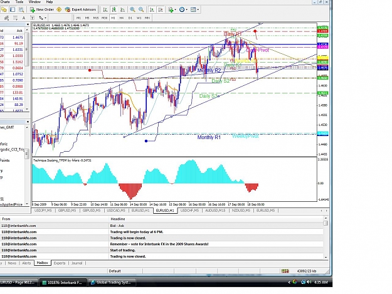Viewport: 392px width, 294px height.
Task: Show hidden system tray icons arrow
Action: click(289, 282)
